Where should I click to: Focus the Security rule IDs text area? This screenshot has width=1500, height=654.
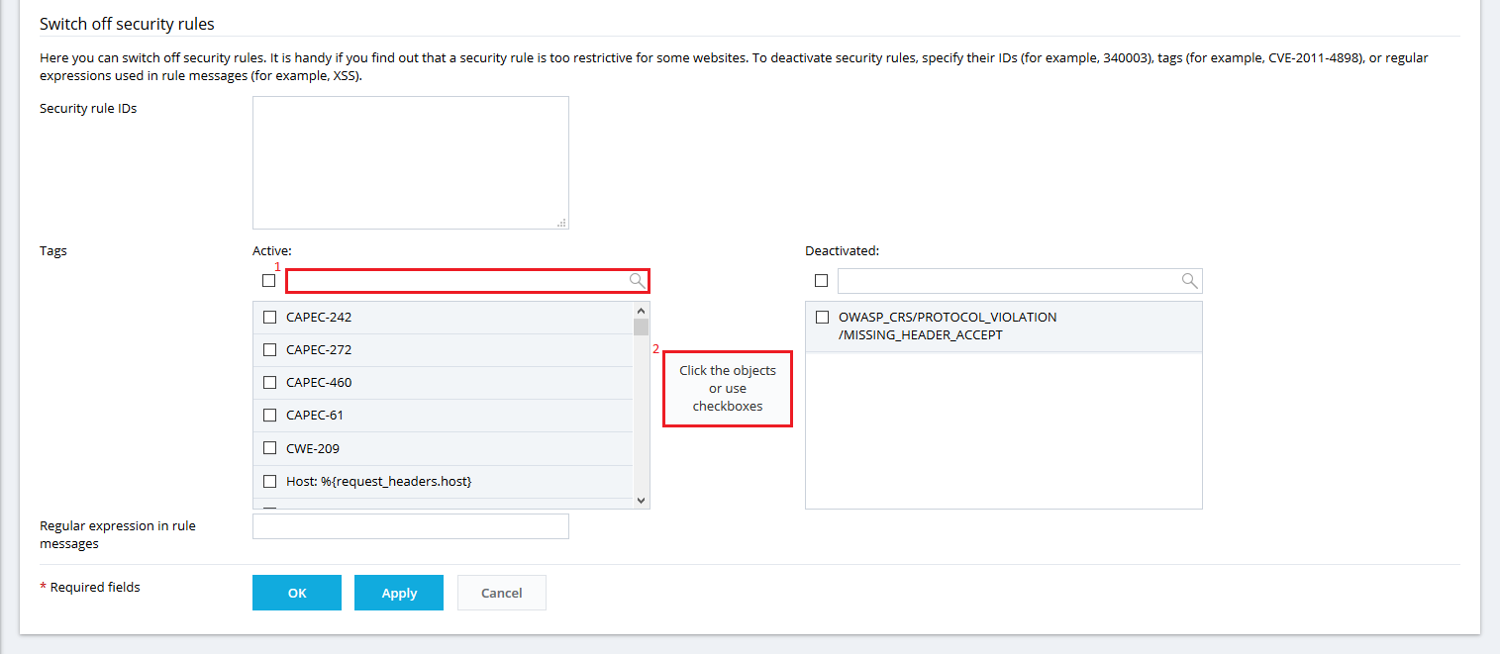[x=410, y=162]
